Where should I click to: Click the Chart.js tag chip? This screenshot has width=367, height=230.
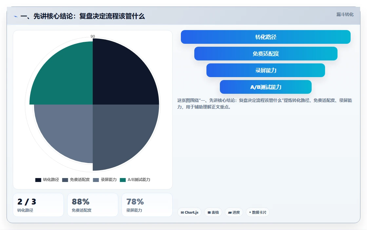189,212
